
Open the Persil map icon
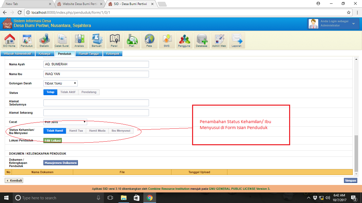coord(114,40)
